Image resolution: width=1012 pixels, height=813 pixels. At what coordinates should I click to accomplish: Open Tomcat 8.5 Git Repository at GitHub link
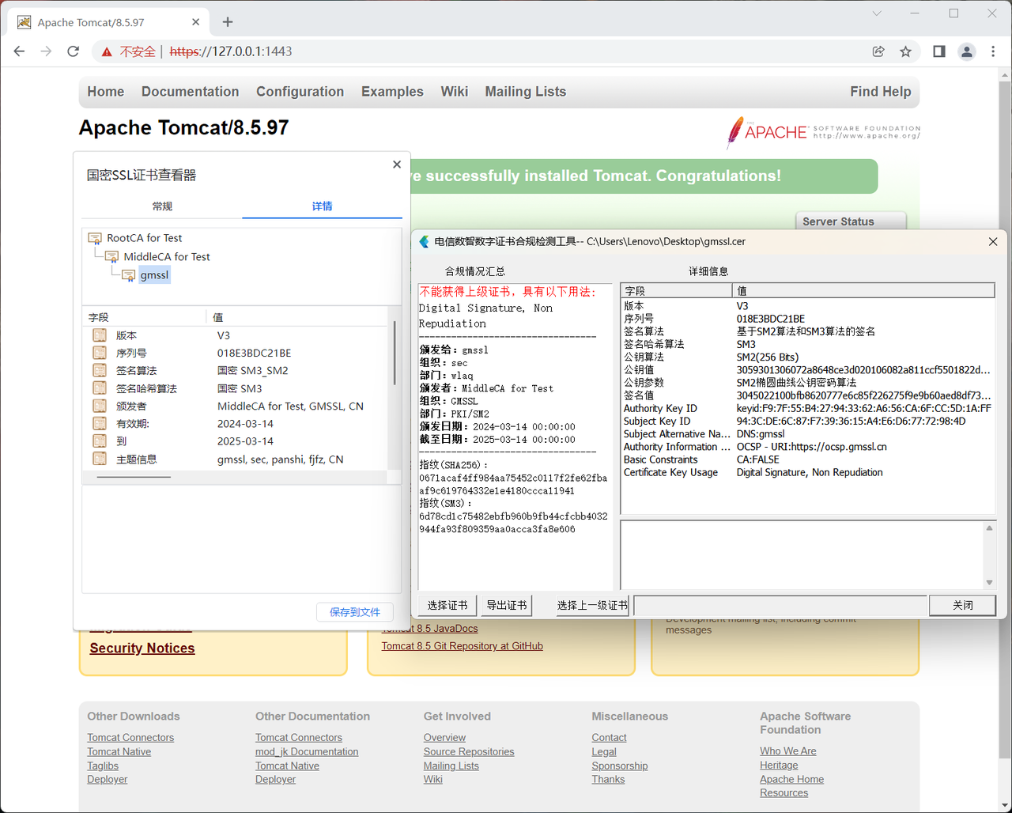pos(463,646)
